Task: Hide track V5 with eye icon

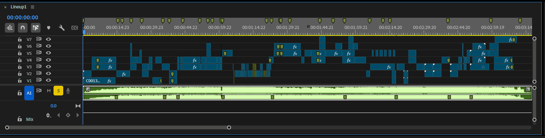Action: [x=48, y=53]
